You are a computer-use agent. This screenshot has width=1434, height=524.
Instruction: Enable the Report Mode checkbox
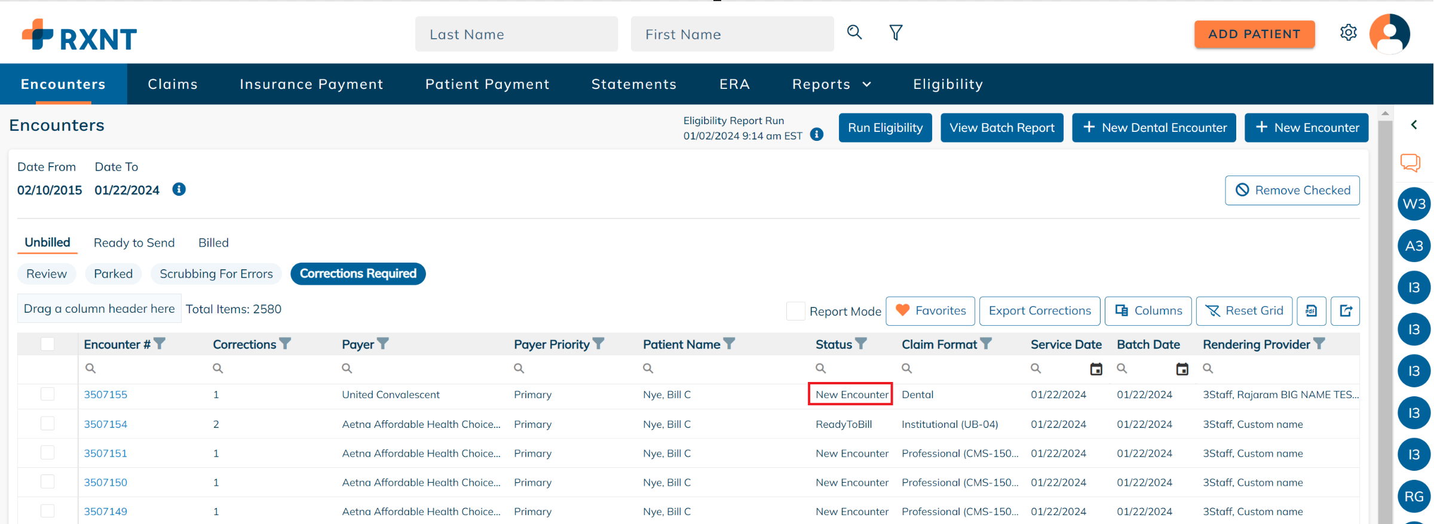point(795,311)
